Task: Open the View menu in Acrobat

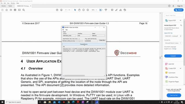Action: coord(8,3)
